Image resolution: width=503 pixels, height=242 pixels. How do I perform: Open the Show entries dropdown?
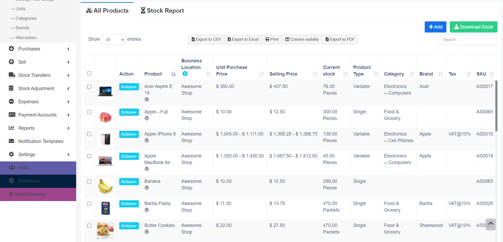(113, 40)
